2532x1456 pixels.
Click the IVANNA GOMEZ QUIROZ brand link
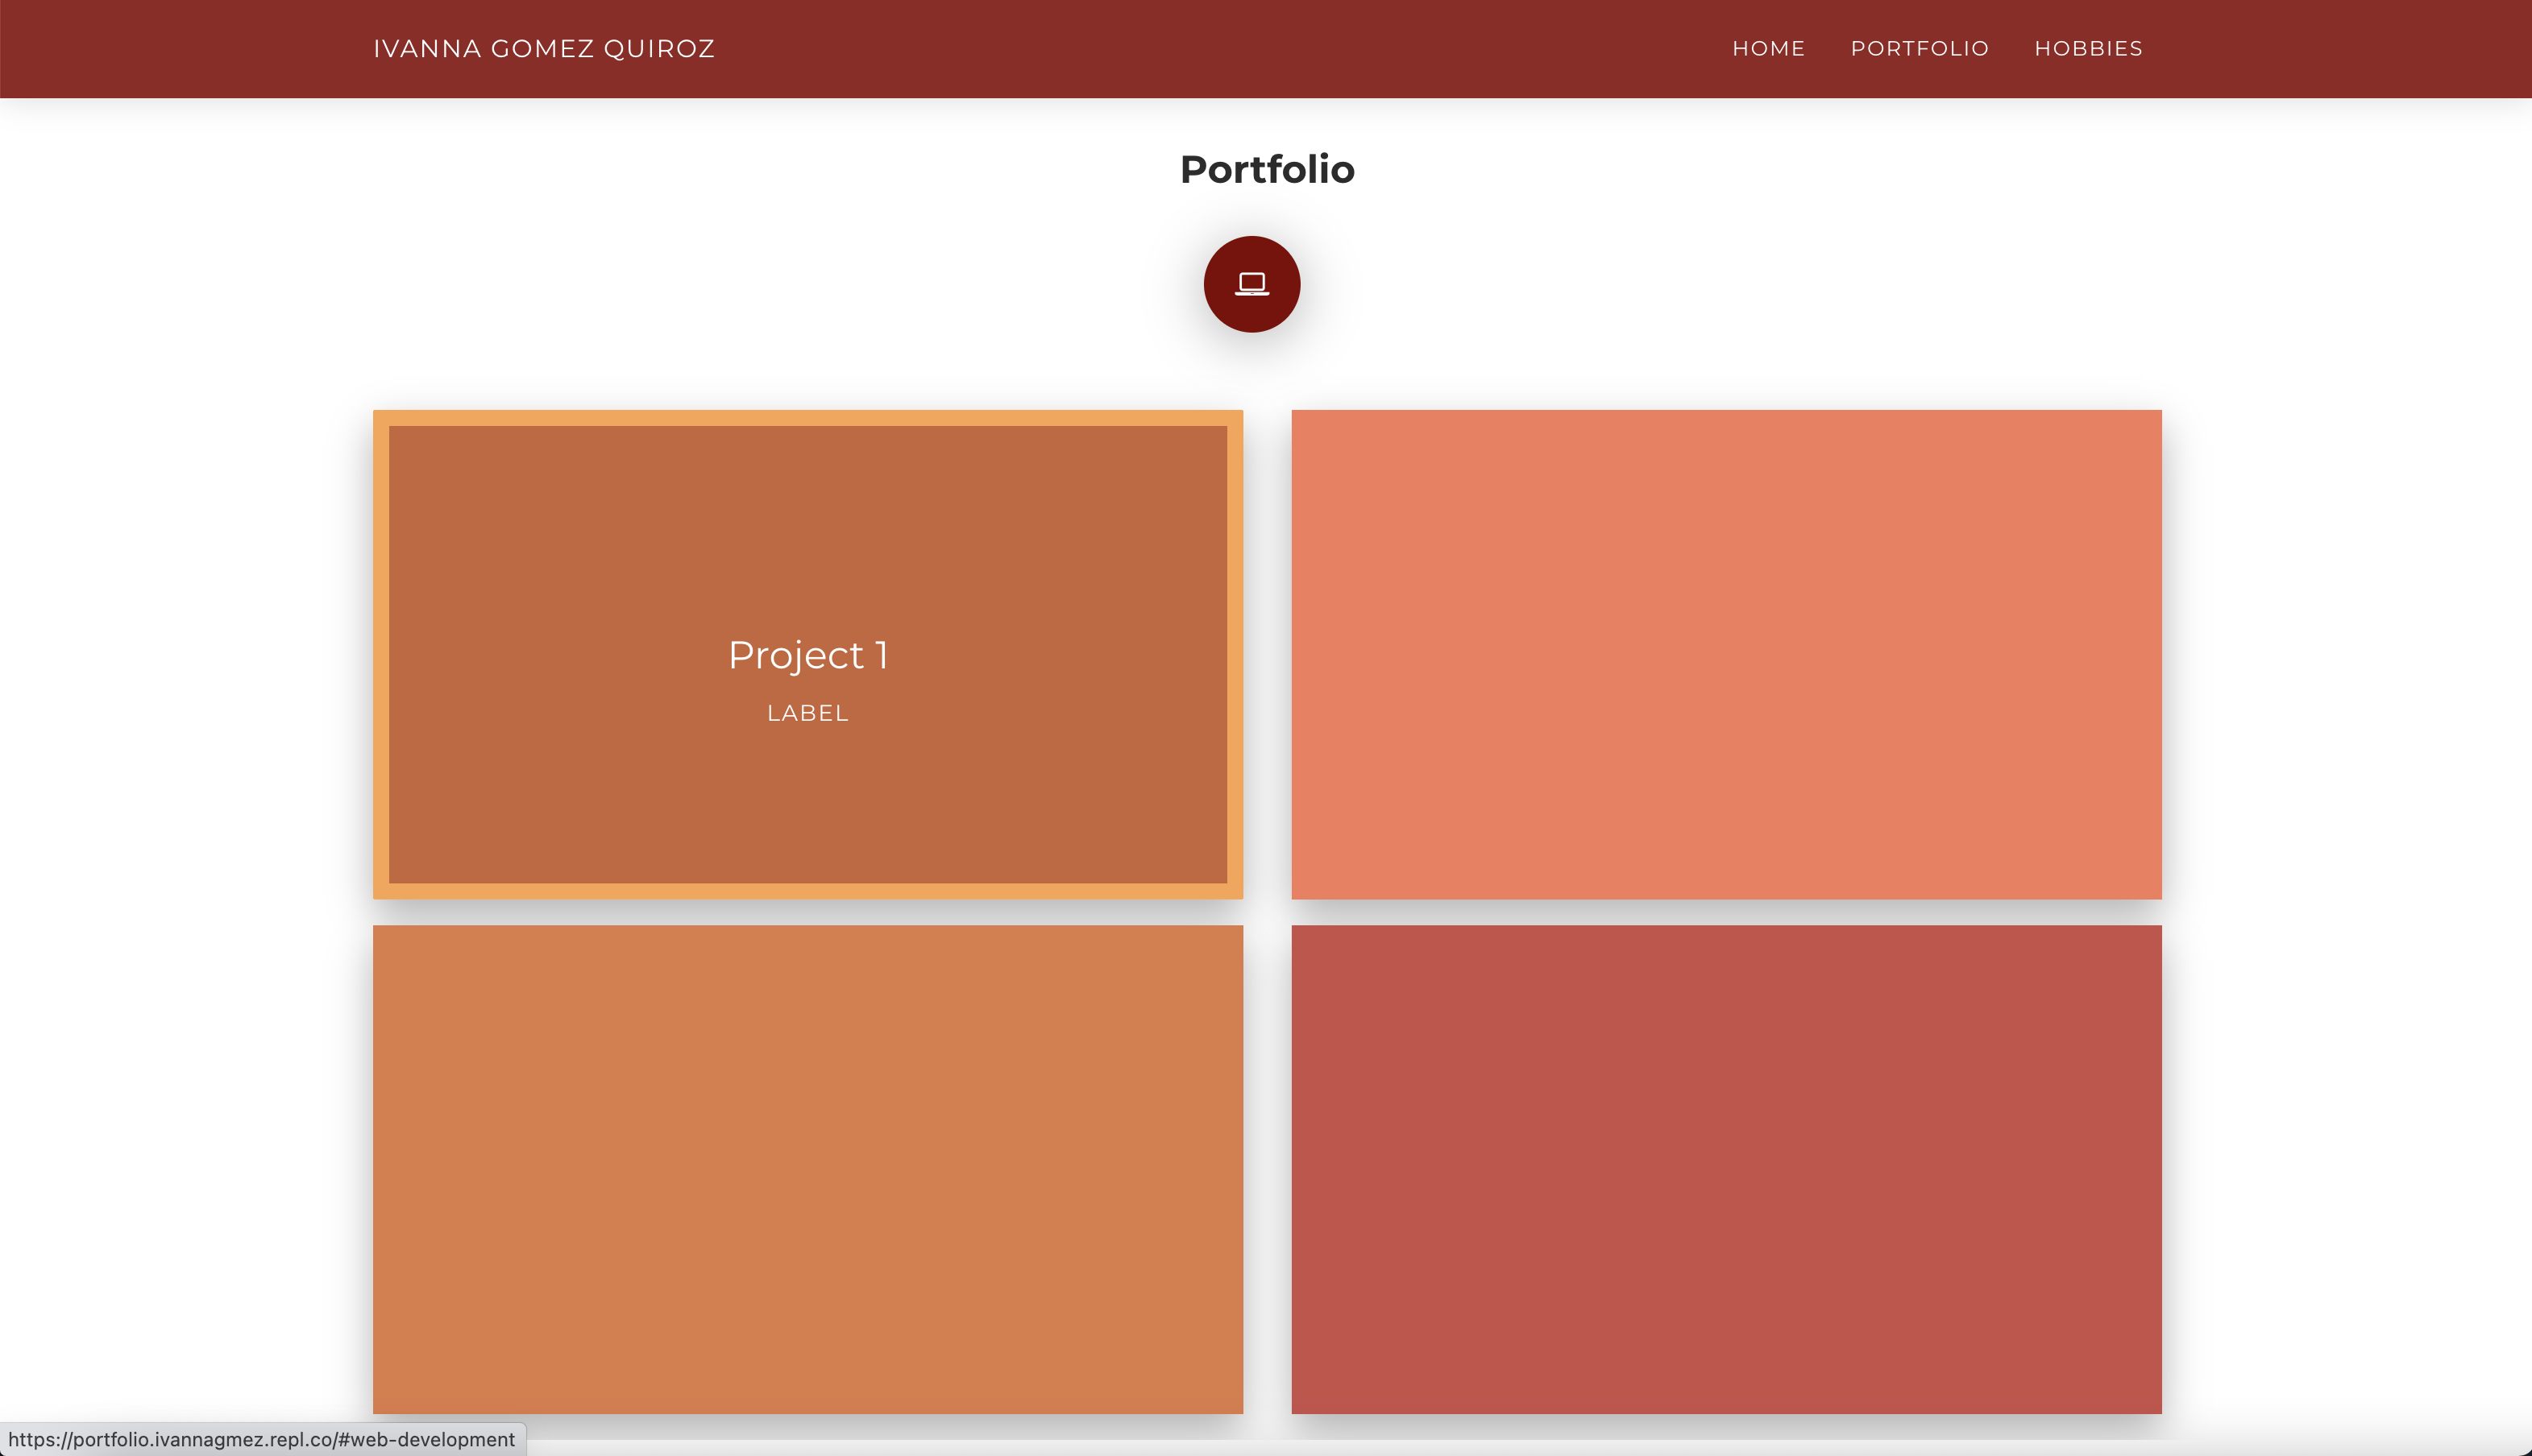(x=543, y=49)
